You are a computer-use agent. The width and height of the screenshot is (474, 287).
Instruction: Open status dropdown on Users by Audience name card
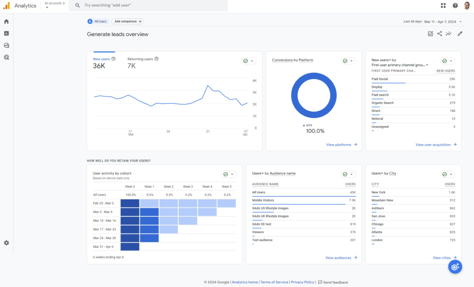point(348,174)
